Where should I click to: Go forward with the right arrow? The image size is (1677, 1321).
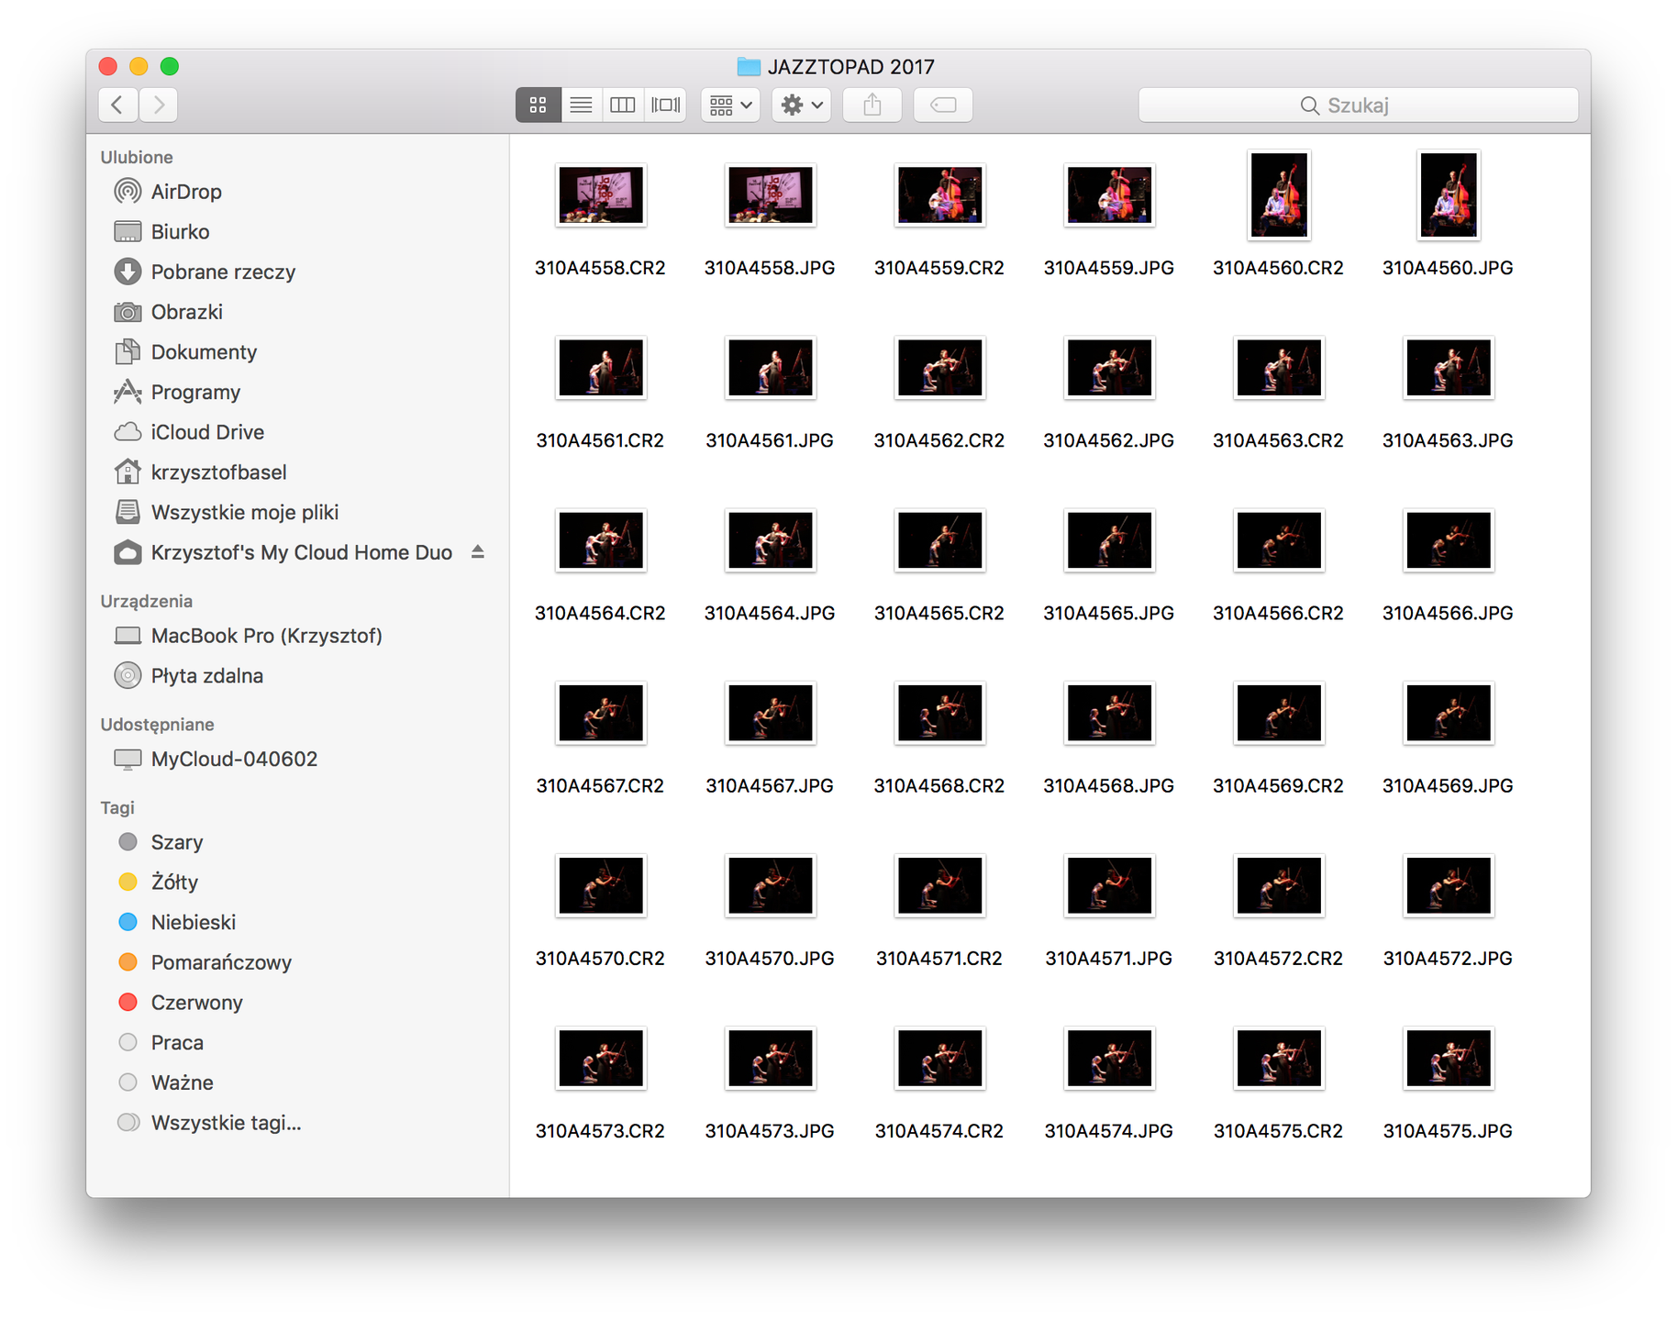159,105
